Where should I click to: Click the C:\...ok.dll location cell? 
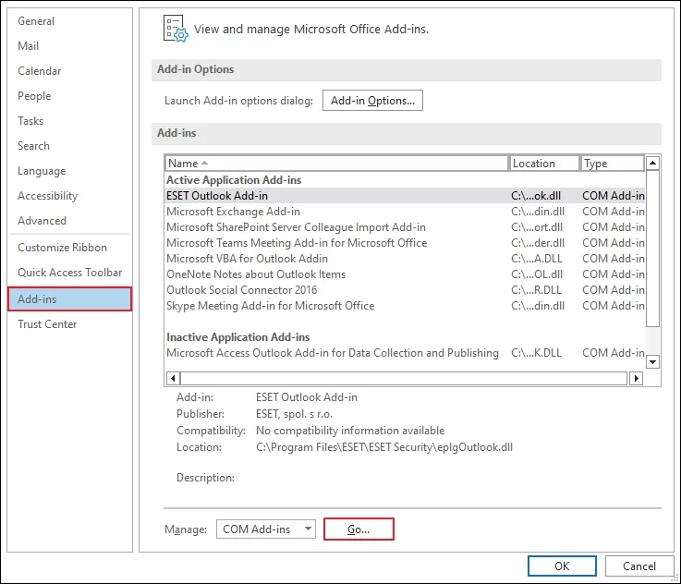point(536,196)
